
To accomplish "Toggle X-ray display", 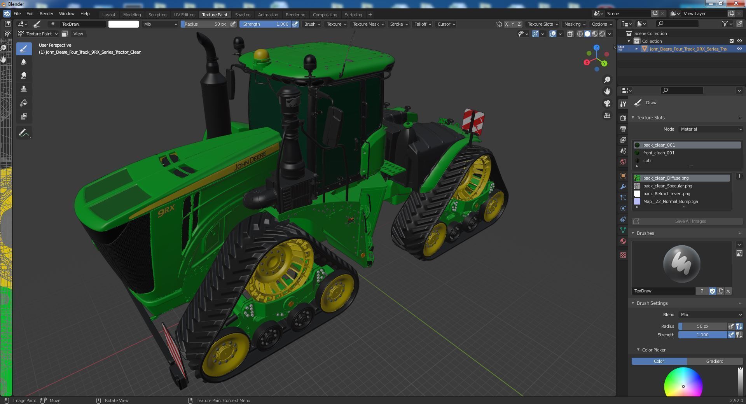I will (570, 34).
